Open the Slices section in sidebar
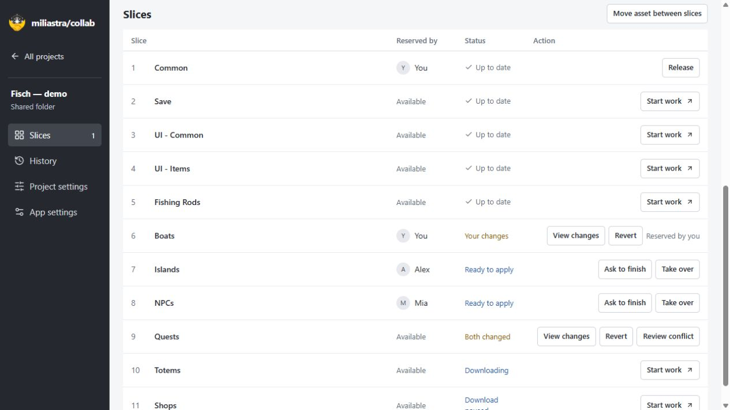730x410 pixels. (x=55, y=135)
